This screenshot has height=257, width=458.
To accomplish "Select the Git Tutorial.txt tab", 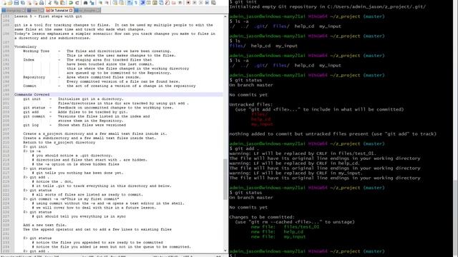I will coord(59,10).
